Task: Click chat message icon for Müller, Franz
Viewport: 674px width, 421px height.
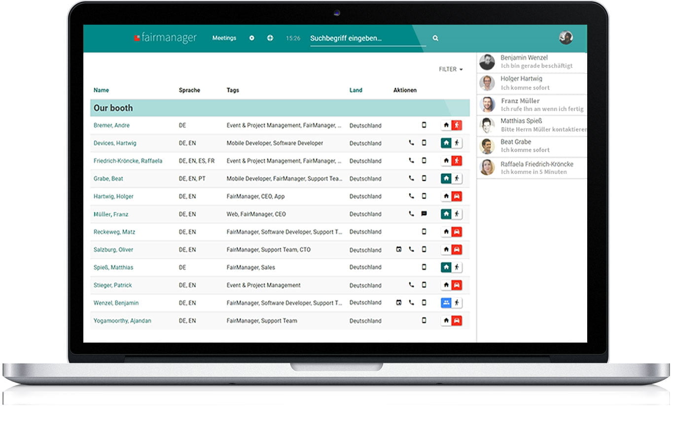Action: click(424, 214)
